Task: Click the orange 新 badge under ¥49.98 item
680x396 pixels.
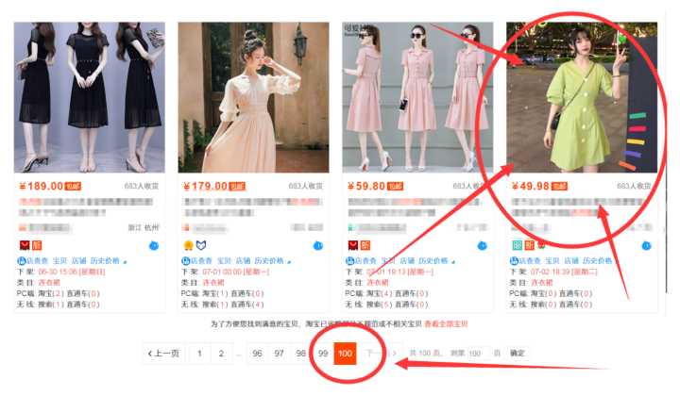Action: (529, 245)
